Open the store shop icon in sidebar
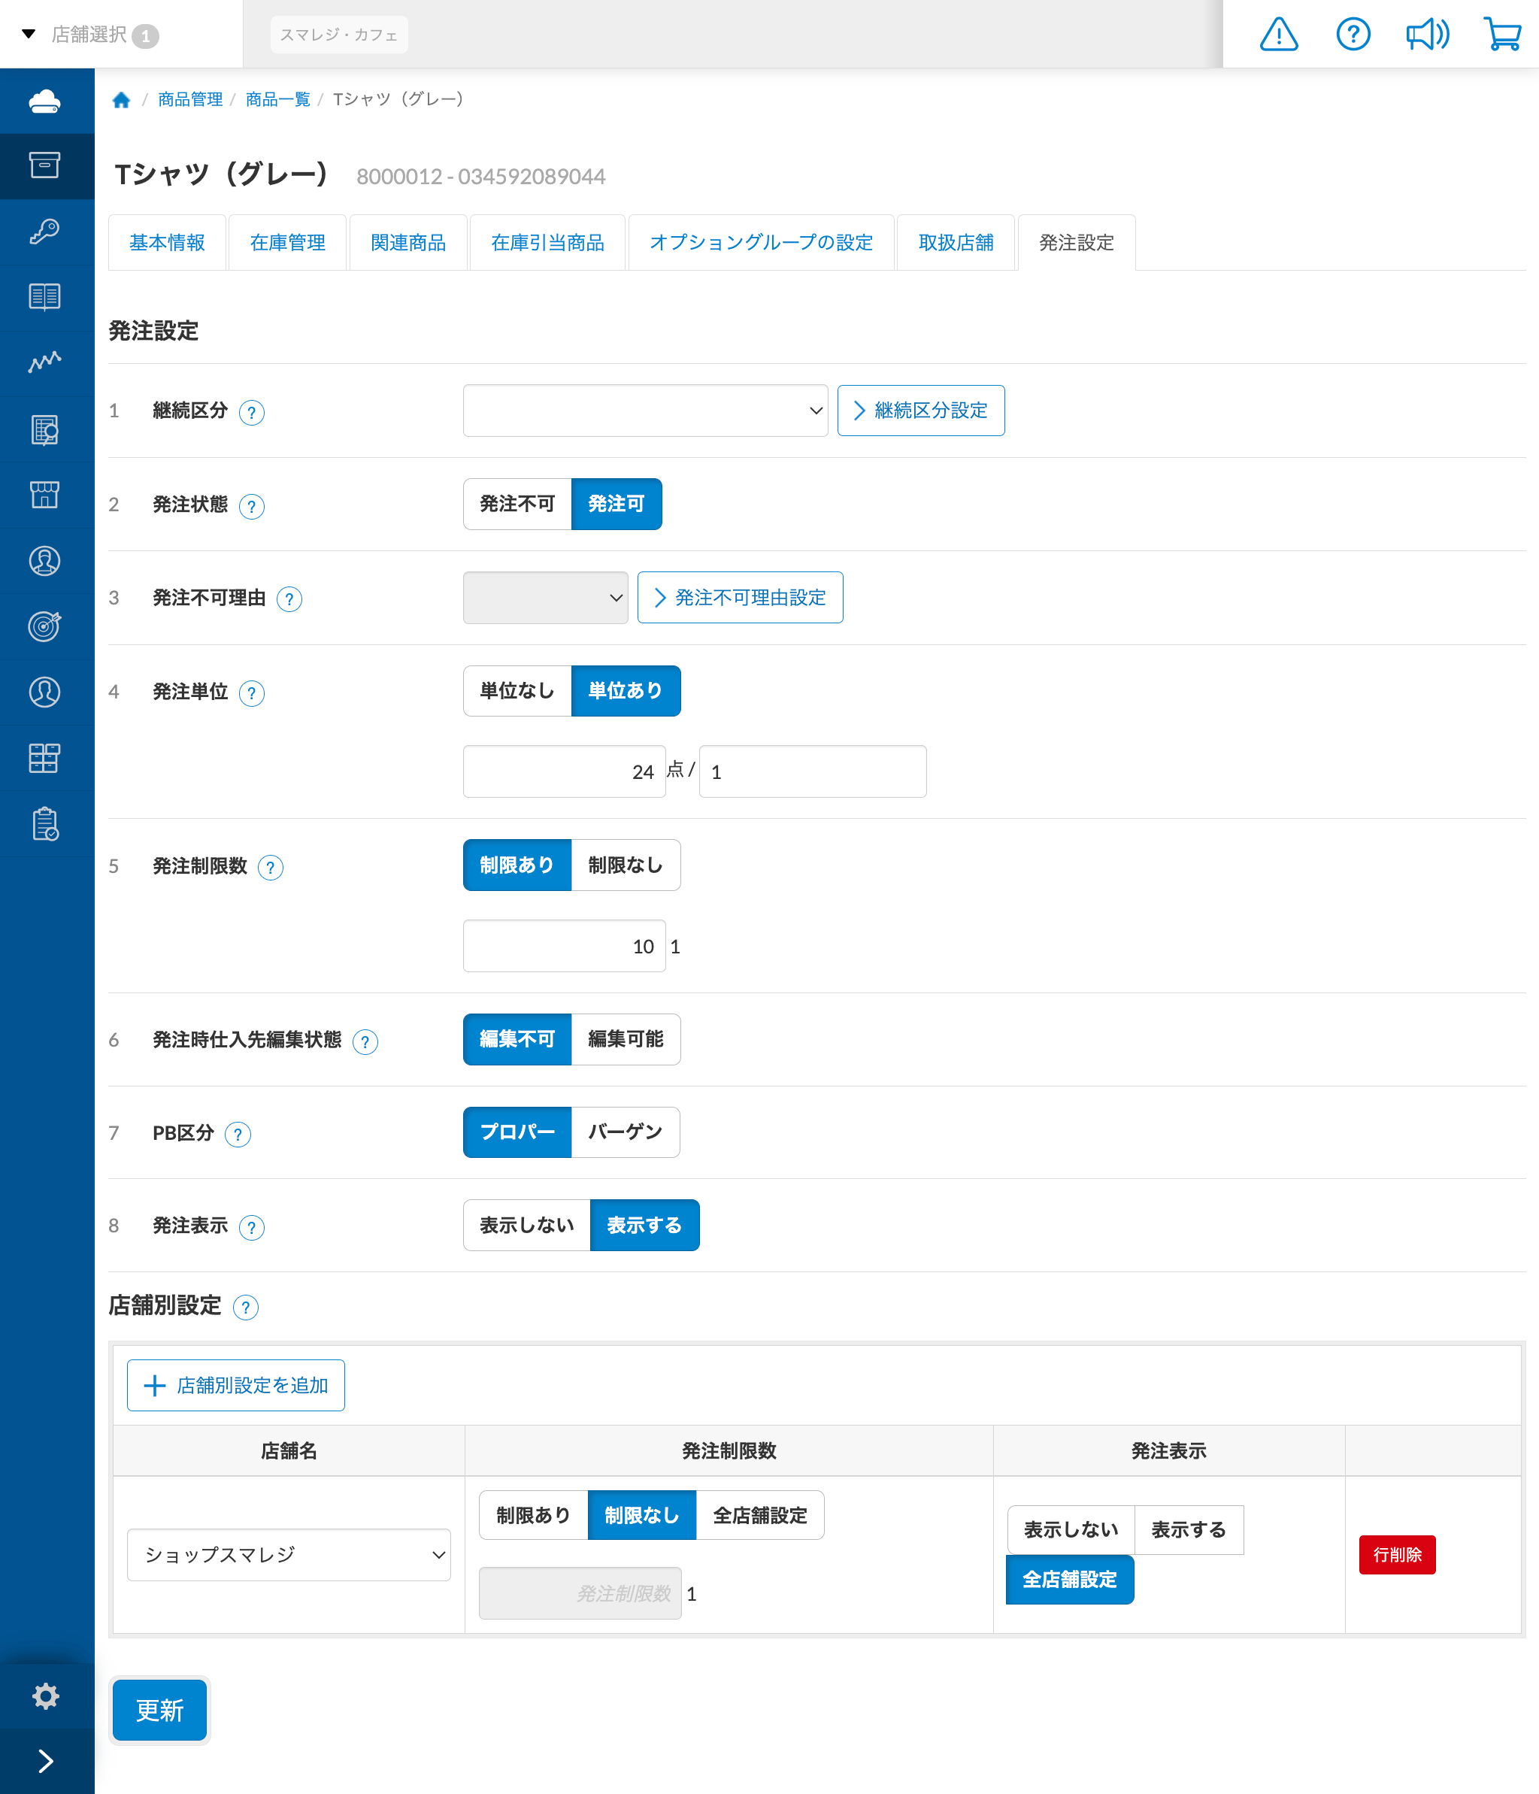 (45, 495)
